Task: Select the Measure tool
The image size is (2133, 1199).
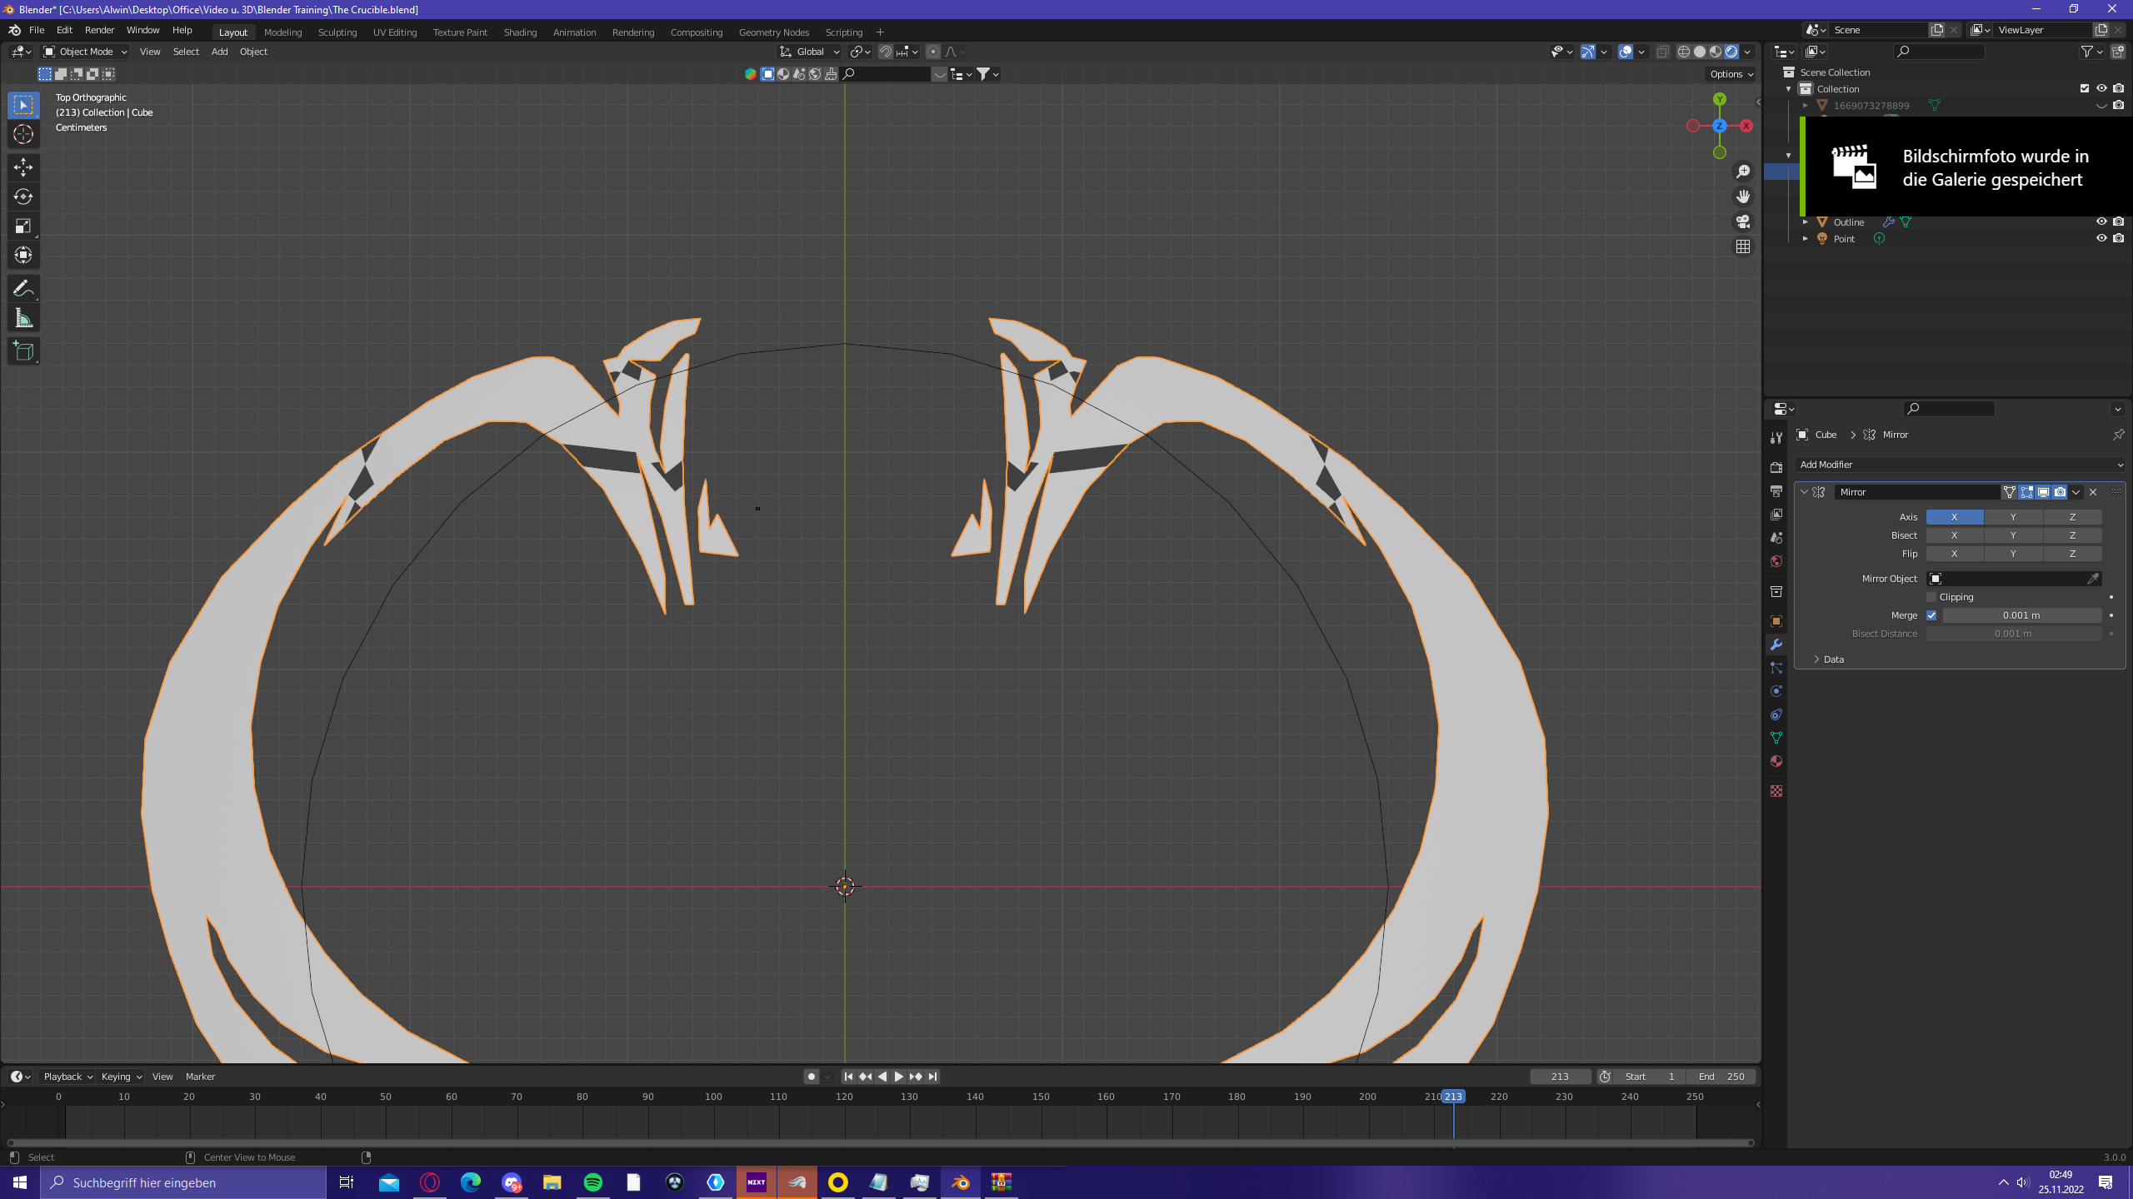Action: (x=23, y=319)
